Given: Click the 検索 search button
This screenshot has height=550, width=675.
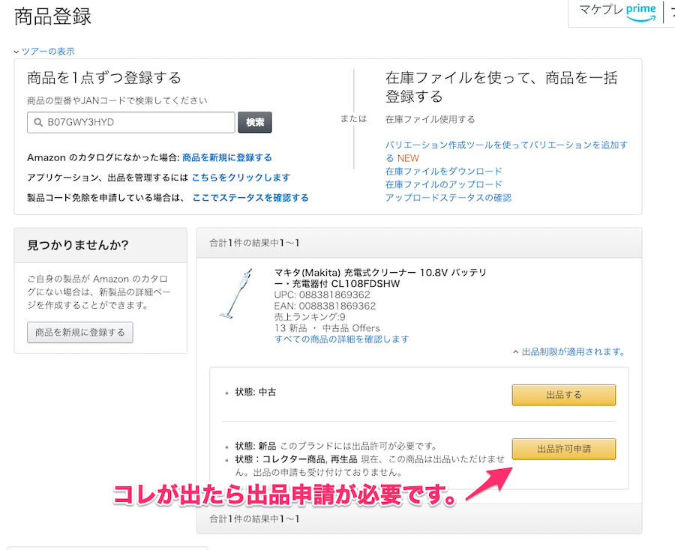Looking at the screenshot, I should tap(255, 123).
